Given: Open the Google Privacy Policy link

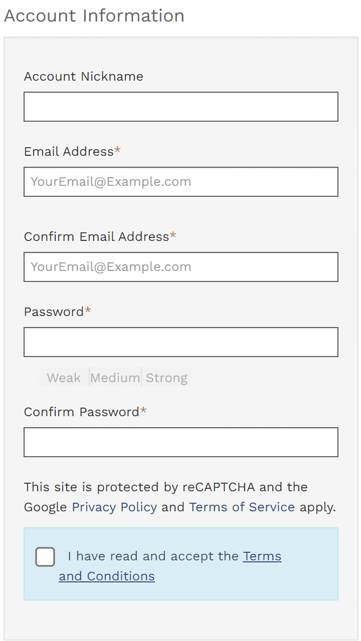Looking at the screenshot, I should [x=114, y=507].
